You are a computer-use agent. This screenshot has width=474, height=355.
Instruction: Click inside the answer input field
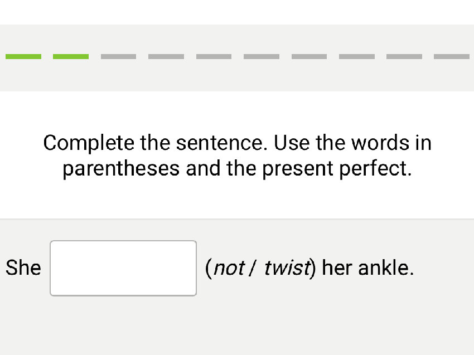point(123,268)
